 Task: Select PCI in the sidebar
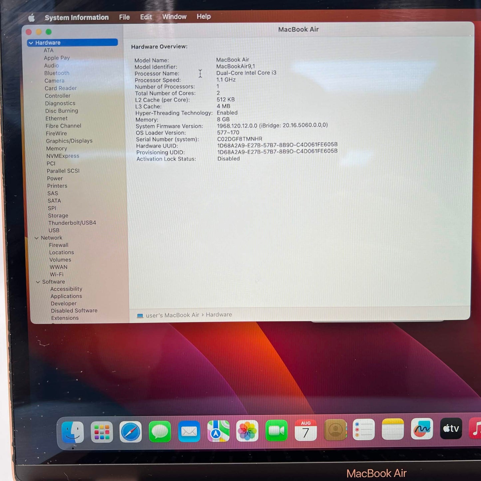(51, 163)
